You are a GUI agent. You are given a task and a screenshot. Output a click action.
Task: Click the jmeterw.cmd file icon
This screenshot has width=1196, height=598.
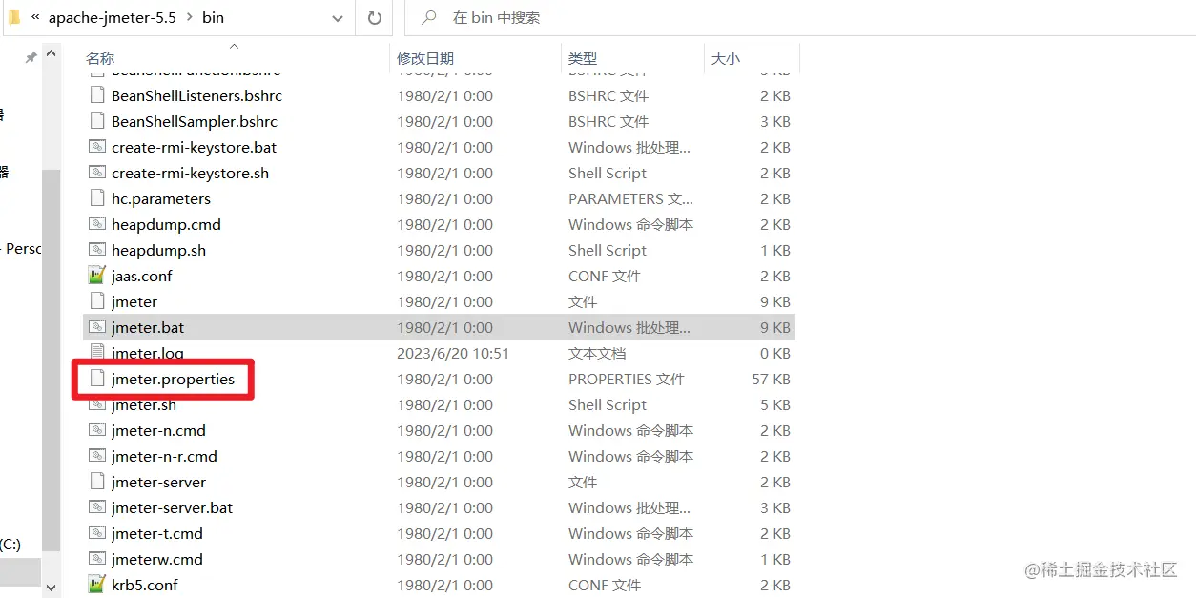click(x=95, y=559)
